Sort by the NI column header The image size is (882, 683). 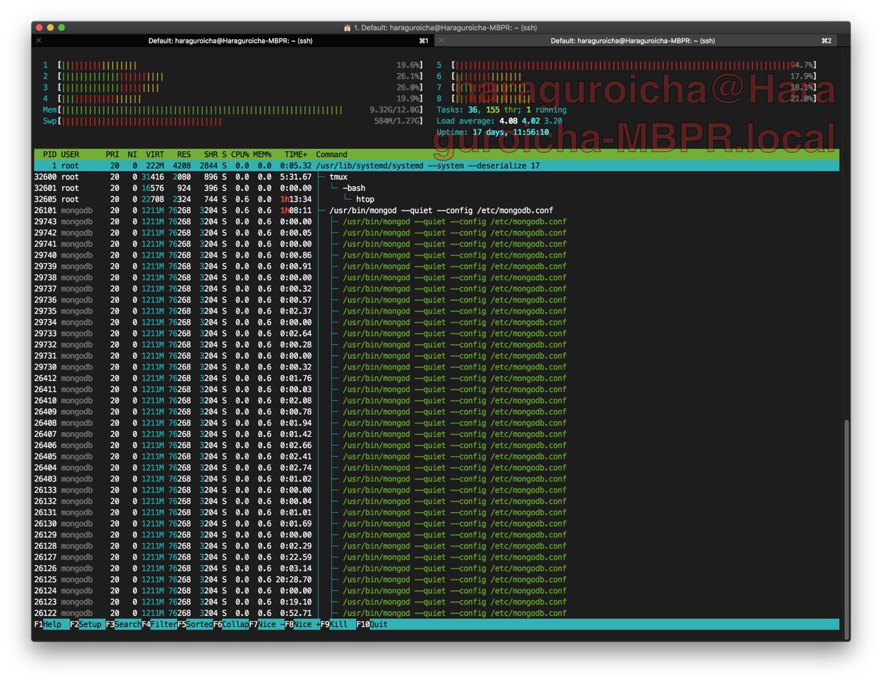click(132, 154)
